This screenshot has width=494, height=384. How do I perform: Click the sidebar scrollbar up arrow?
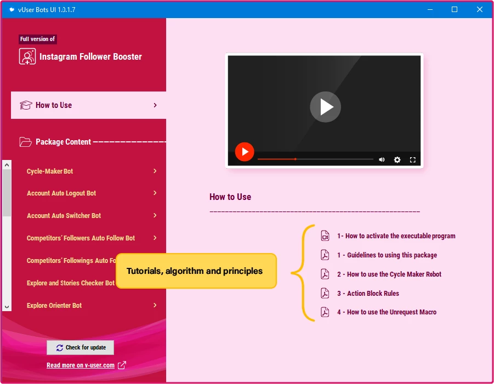pos(7,165)
